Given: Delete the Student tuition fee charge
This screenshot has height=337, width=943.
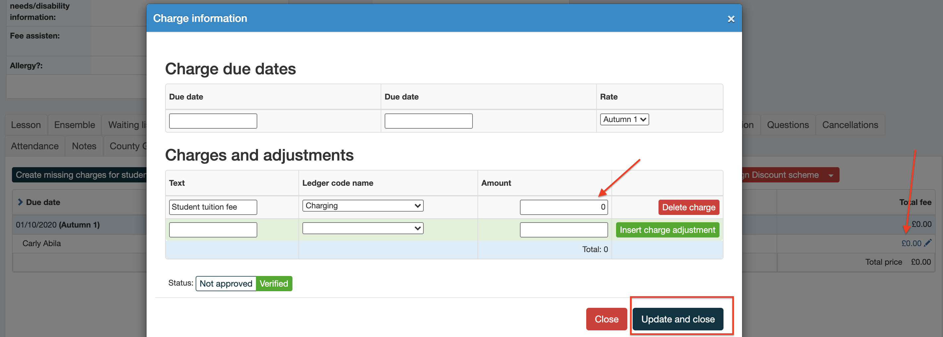Looking at the screenshot, I should [689, 207].
